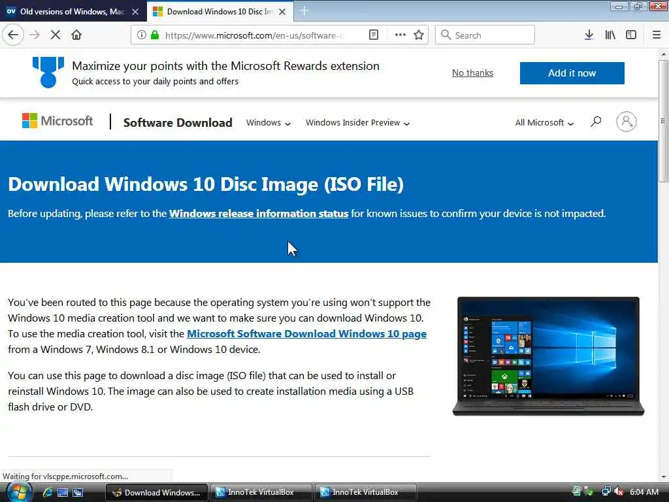Click the vertical scrollbar thumb
This screenshot has width=669, height=502.
point(662,122)
